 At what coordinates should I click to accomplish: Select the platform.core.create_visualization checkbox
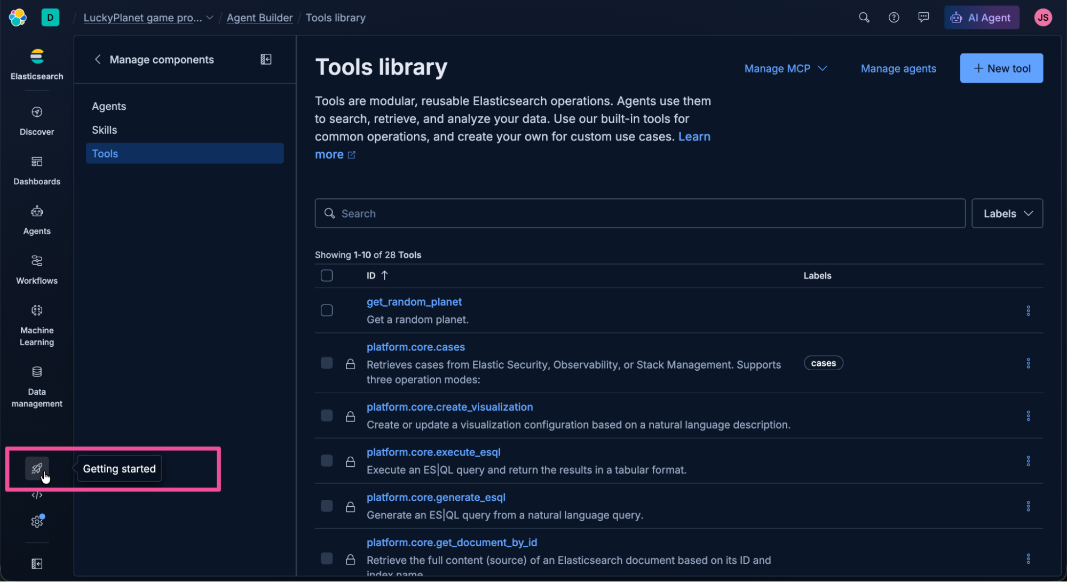327,416
